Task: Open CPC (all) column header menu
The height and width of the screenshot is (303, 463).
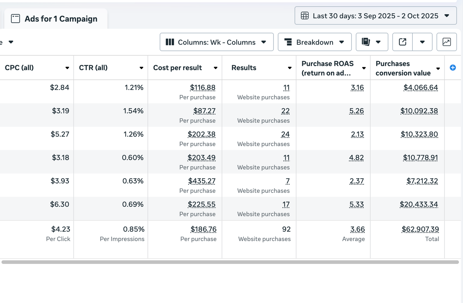Action: (x=67, y=68)
